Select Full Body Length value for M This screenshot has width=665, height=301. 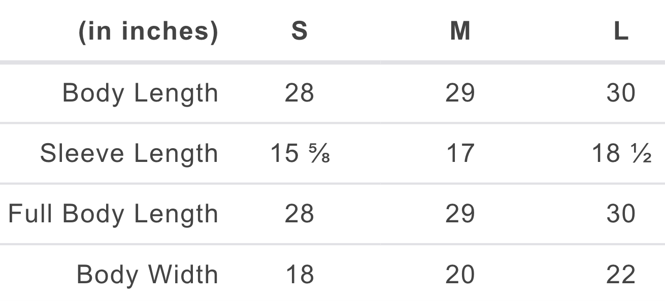(460, 214)
